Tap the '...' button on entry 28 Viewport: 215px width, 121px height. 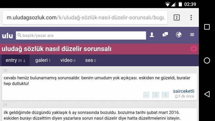coord(146,95)
